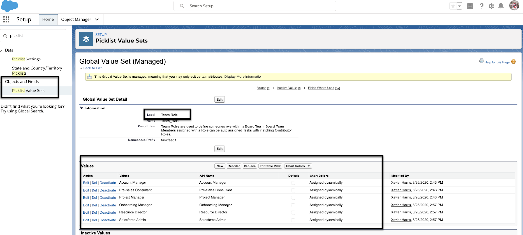Click the New value button

[x=220, y=166]
